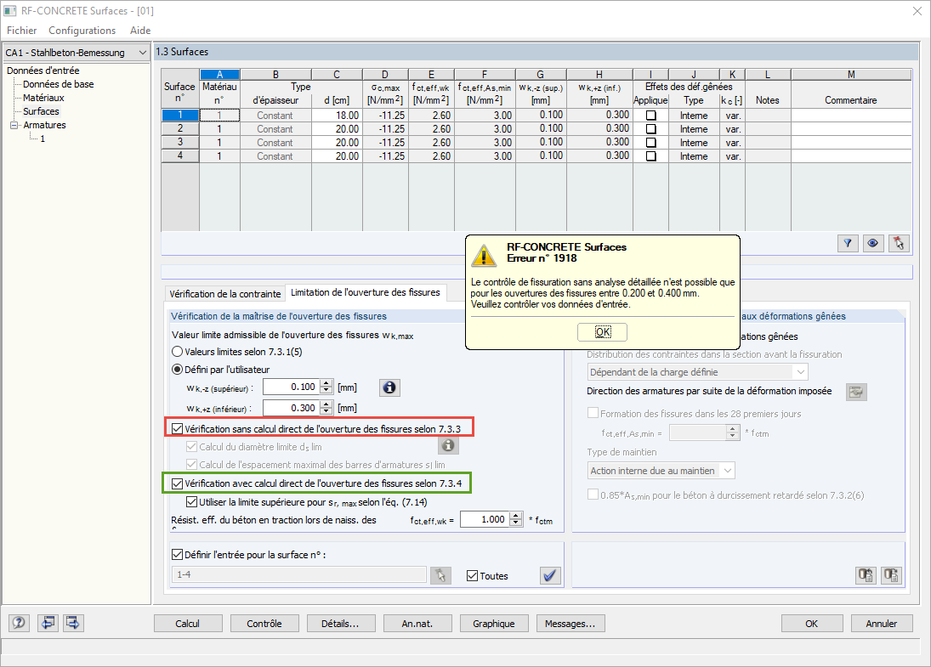Open the Fichier menu
The width and height of the screenshot is (931, 667).
click(x=21, y=31)
